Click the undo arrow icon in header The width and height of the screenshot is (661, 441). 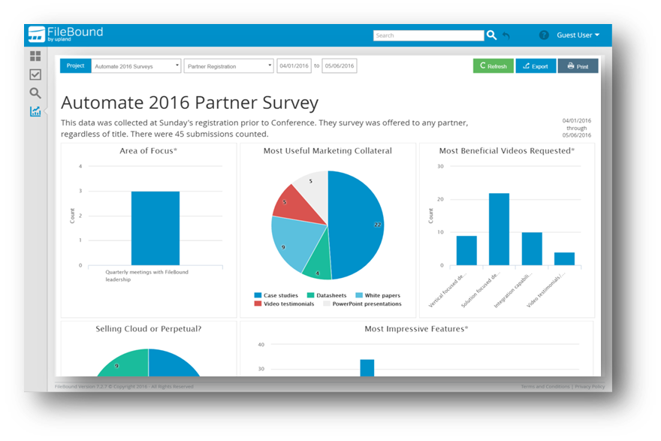[506, 35]
